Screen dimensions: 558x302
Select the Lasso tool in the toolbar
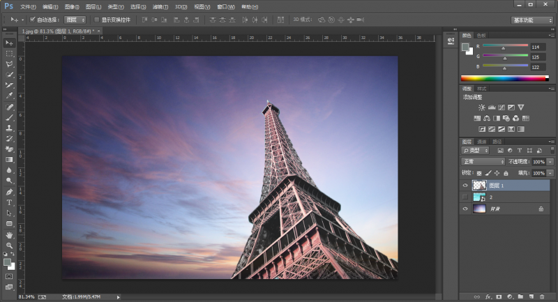point(10,63)
